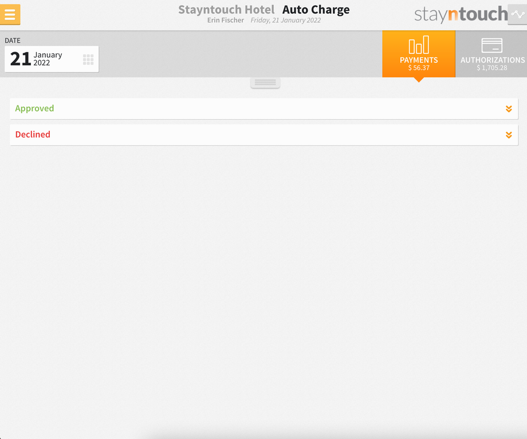Switch to the Payments tab
The height and width of the screenshot is (439, 527).
tap(419, 54)
